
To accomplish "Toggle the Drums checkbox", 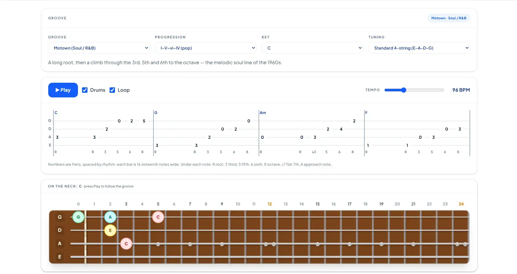I will pos(85,90).
